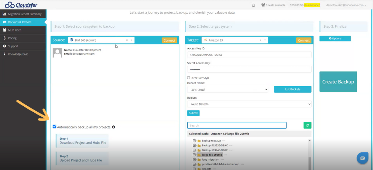The height and width of the screenshot is (170, 373).
Task: Expand the large file 200Mb folder
Action: (x=194, y=155)
